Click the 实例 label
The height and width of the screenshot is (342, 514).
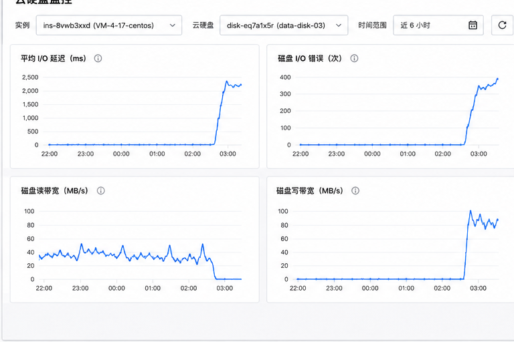pos(22,25)
